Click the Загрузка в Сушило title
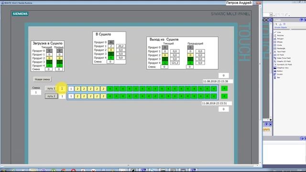This screenshot has height=172, width=306. [48, 43]
